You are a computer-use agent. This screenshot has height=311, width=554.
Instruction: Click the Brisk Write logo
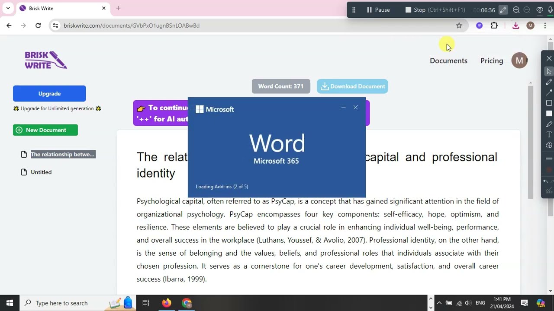(45, 60)
